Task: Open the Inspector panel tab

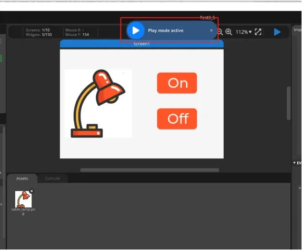Action: coord(297,30)
